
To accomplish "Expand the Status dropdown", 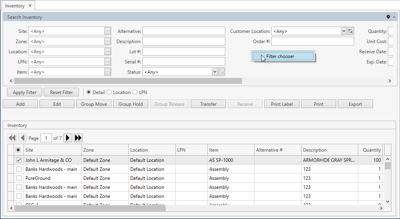I will point(215,72).
